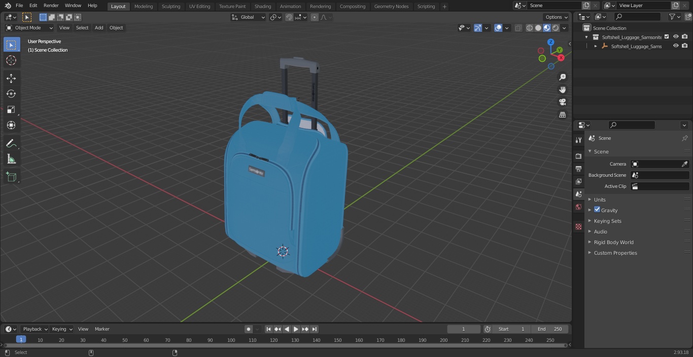Select material preview shading

547,28
